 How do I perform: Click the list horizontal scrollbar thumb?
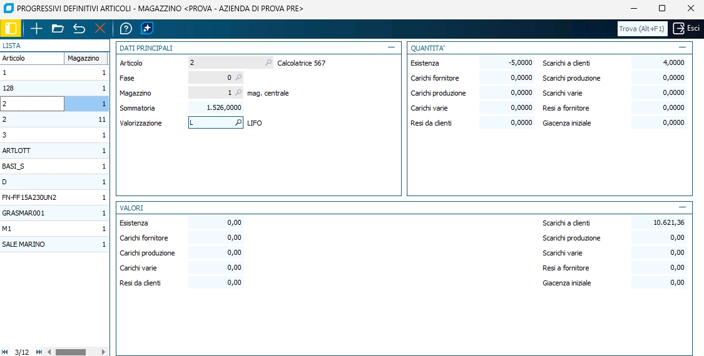pos(71,352)
